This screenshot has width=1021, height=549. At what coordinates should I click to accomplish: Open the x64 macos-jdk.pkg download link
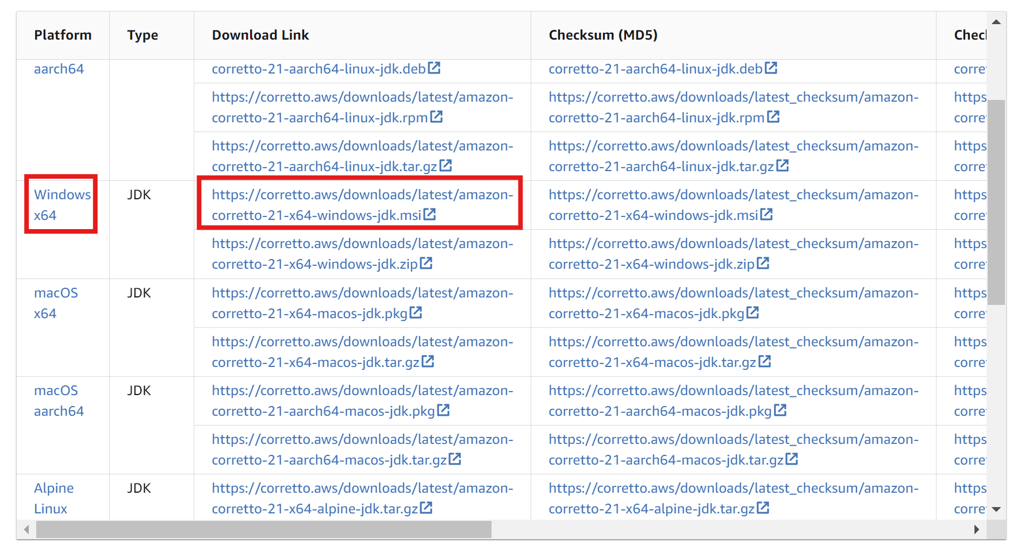(362, 303)
